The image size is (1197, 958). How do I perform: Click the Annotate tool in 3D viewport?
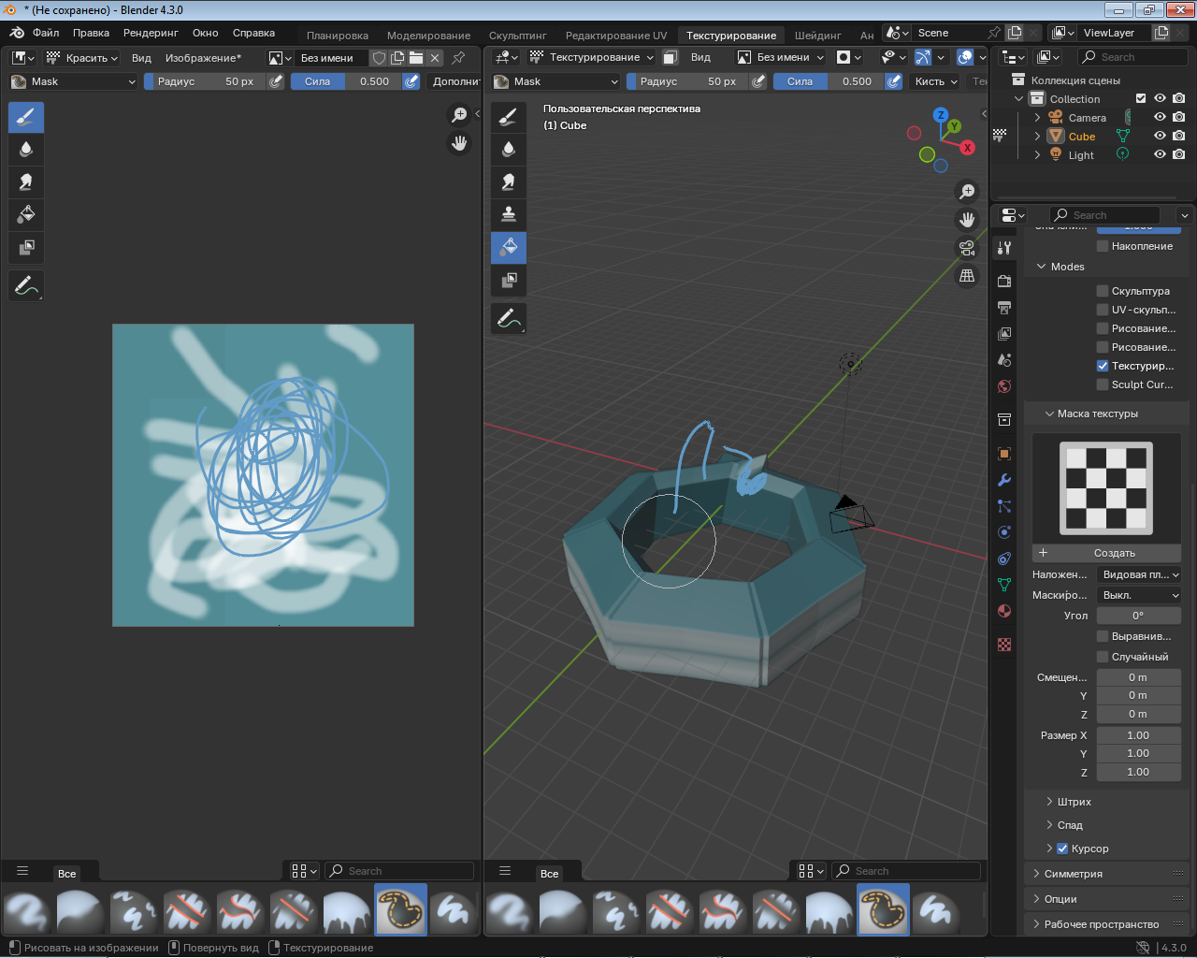click(509, 319)
